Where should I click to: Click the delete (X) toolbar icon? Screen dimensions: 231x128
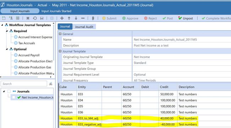28,18
